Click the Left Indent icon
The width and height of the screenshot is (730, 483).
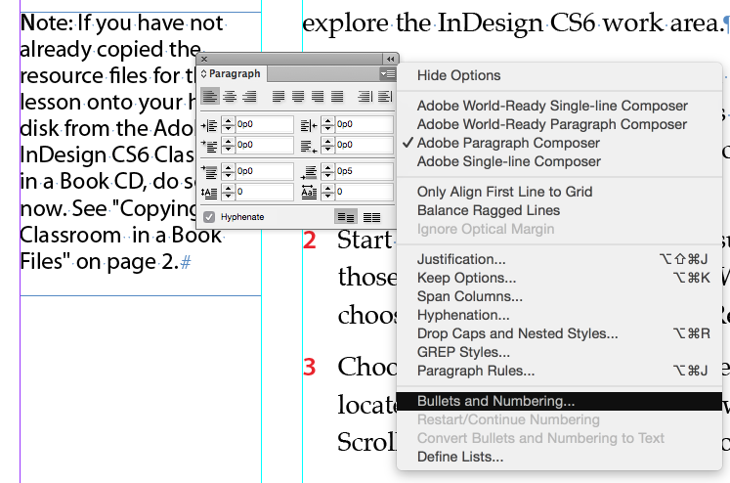pos(209,125)
